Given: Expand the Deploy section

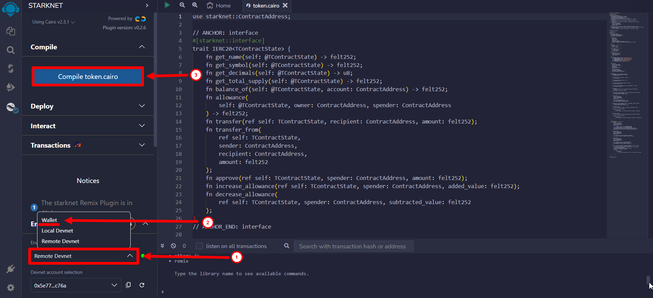Looking at the screenshot, I should (x=142, y=106).
